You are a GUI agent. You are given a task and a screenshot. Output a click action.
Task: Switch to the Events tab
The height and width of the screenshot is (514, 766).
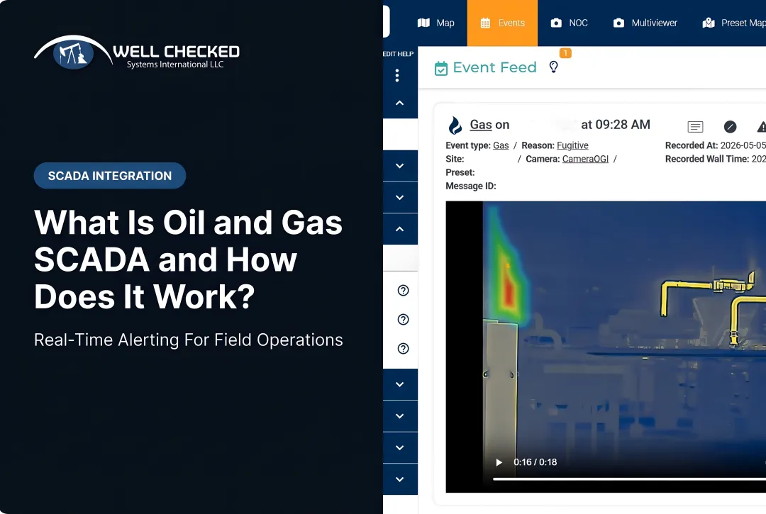[x=502, y=23]
